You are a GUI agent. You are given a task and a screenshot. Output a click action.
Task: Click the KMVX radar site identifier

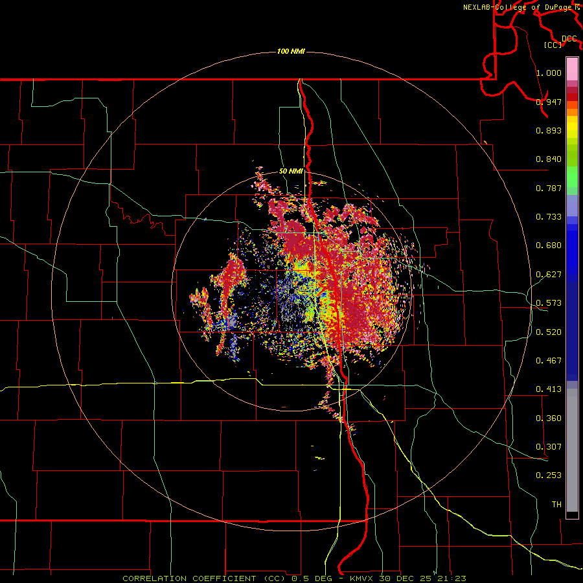(361, 578)
